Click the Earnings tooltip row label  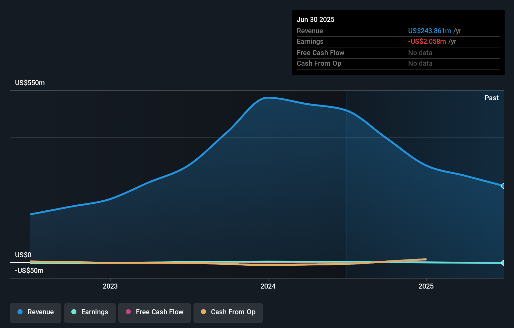click(x=310, y=41)
